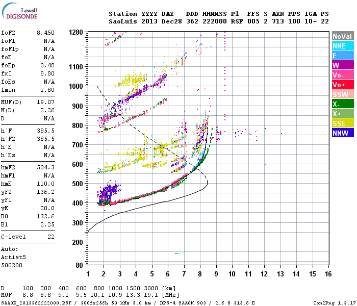Select the SSW legend swatch
Screen dimensions: 357x306
click(343, 94)
